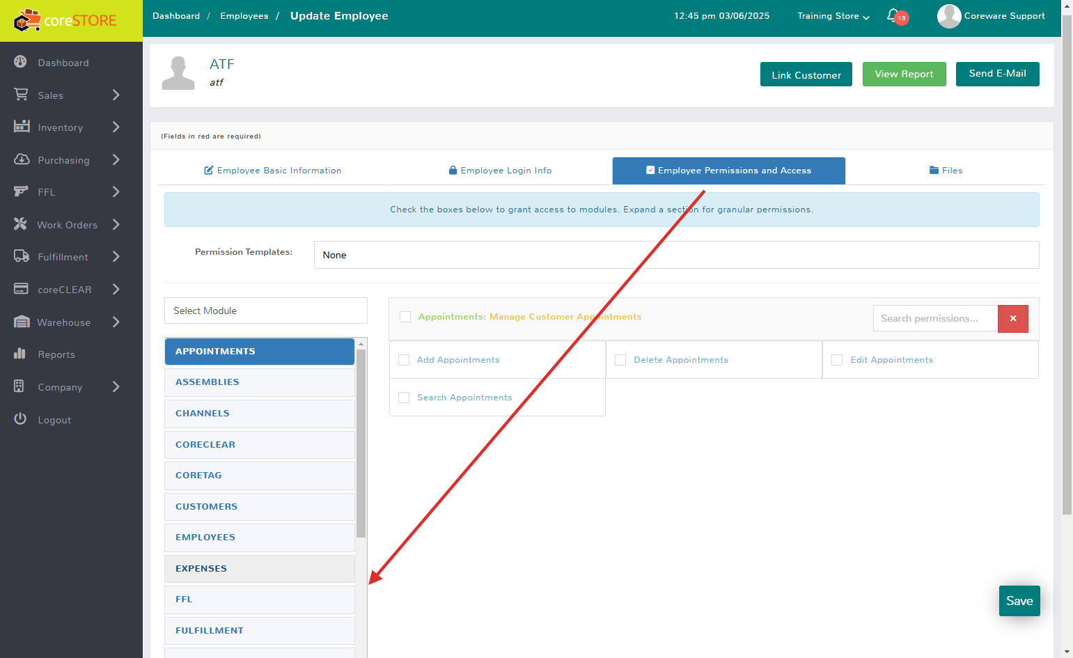1073x658 pixels.
Task: Click the Sales shopping cart icon
Action: coord(21,94)
